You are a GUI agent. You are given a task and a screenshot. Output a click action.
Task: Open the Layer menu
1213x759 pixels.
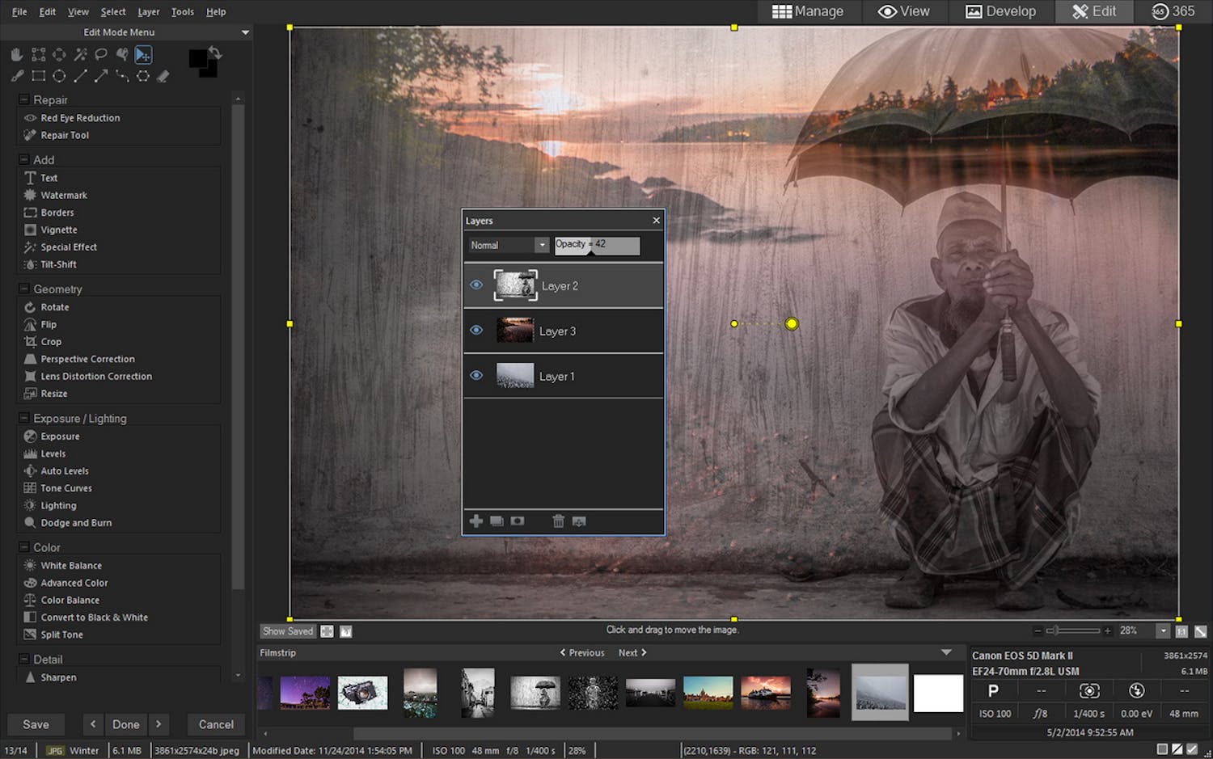point(148,12)
